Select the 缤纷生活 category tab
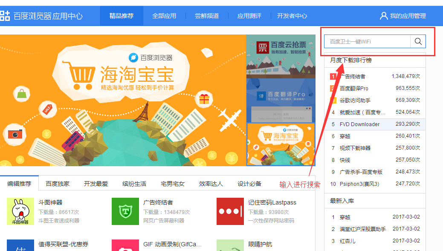Viewport: 443px width, 251px height. 134,184
